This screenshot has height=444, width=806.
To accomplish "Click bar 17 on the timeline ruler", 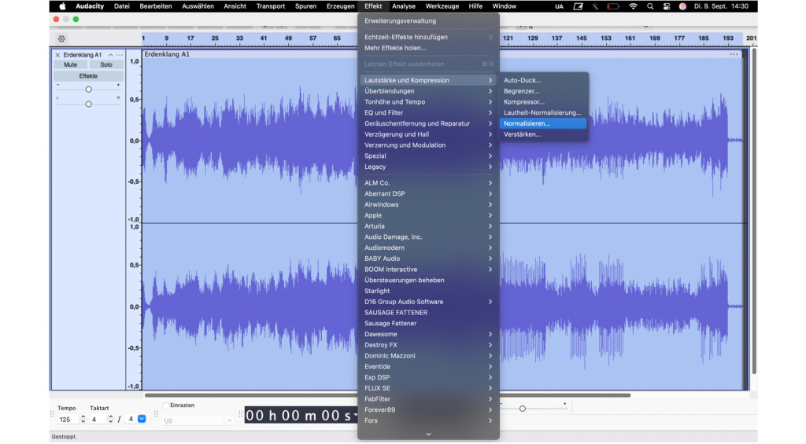I will click(x=190, y=38).
